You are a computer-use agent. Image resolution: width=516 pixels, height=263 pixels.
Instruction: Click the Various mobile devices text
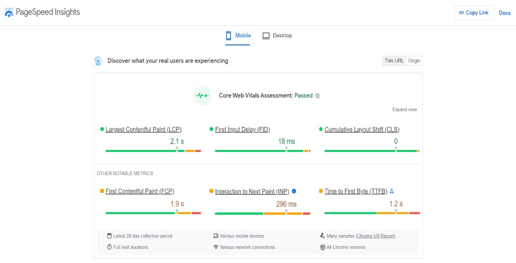(242, 236)
